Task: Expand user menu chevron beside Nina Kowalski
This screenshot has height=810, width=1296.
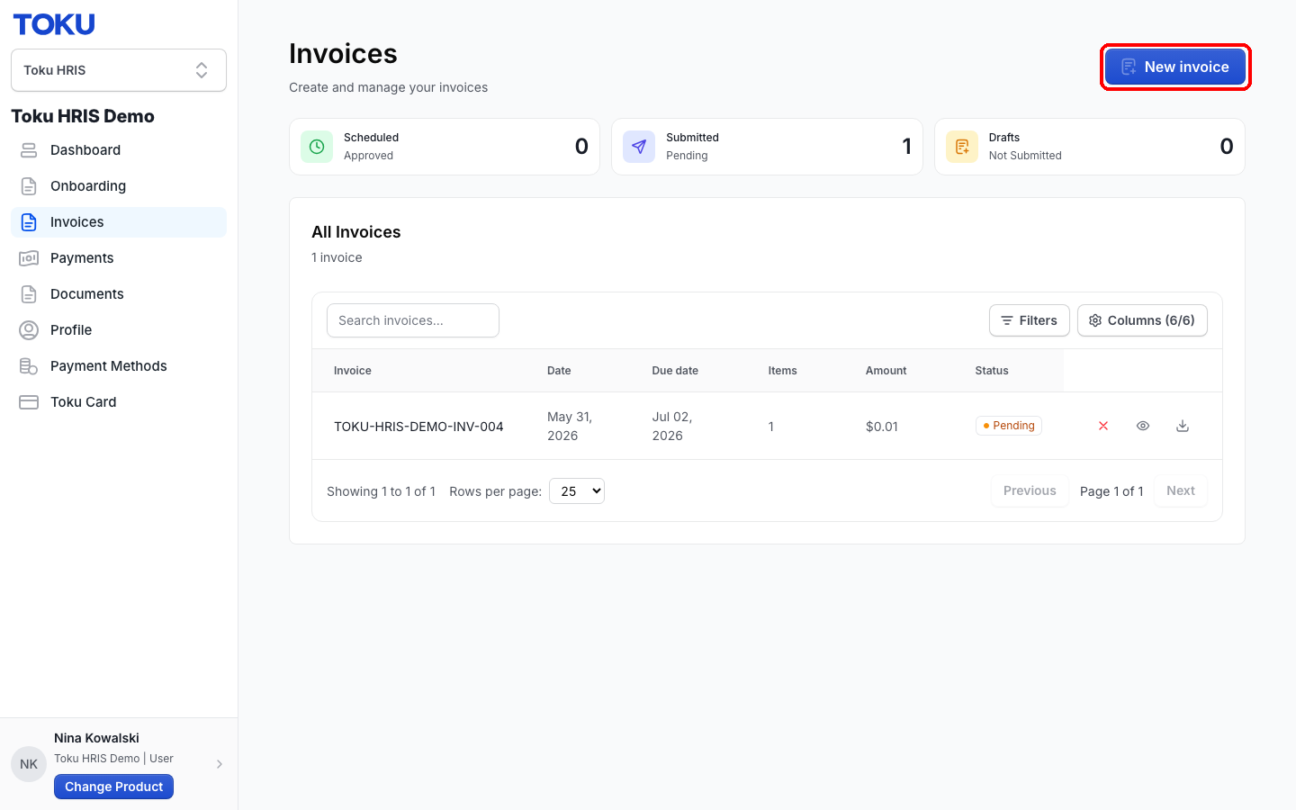Action: pos(220,764)
